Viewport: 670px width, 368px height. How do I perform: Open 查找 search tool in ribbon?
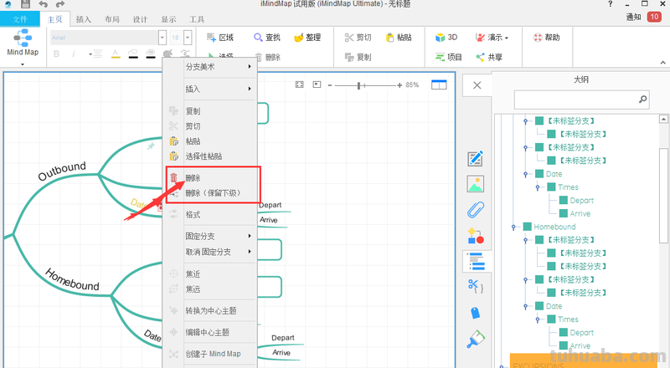(267, 38)
